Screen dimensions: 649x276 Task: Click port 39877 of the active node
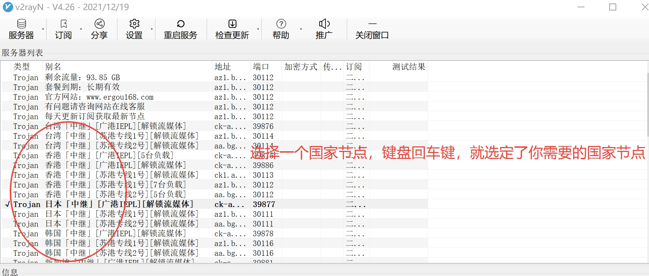click(x=264, y=204)
